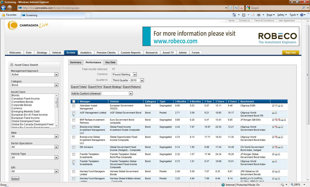The height and width of the screenshot is (187, 310).
Task: Click the red Stop loading icon
Action: [x=241, y=8]
